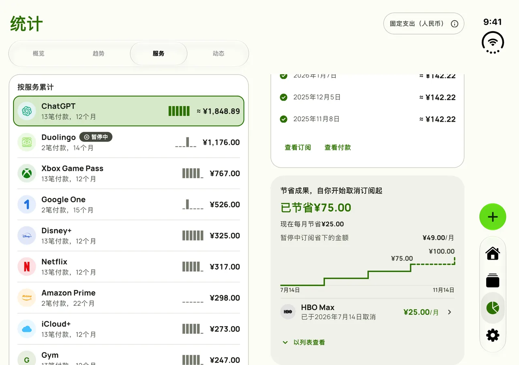Open HBO Max details via chevron arrow
Image resolution: width=519 pixels, height=365 pixels.
point(449,312)
